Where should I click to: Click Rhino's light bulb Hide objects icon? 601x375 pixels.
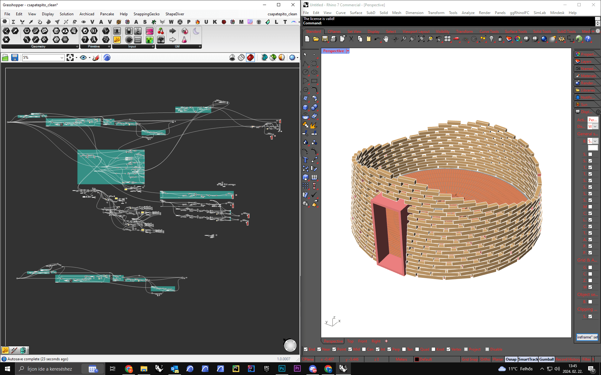coord(491,39)
